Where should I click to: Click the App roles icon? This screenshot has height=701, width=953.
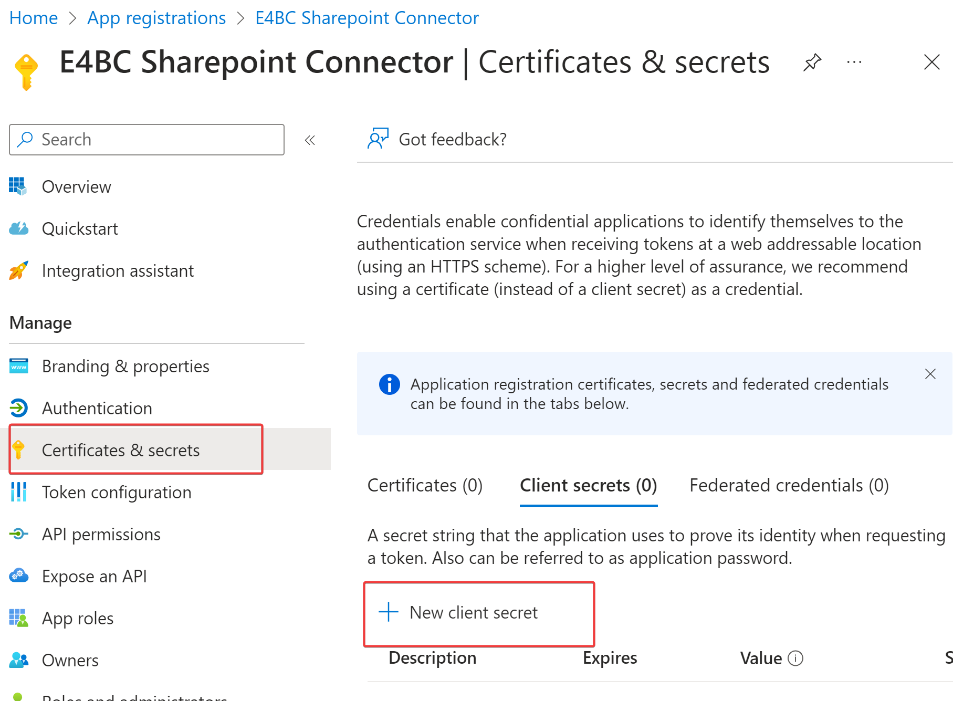click(x=19, y=618)
